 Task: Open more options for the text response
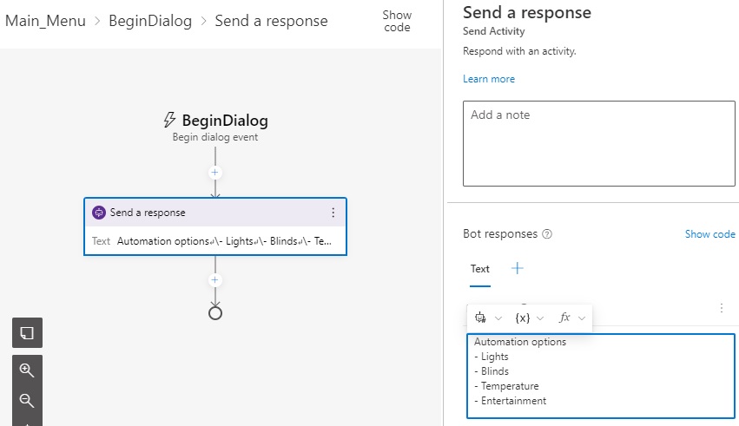(721, 307)
